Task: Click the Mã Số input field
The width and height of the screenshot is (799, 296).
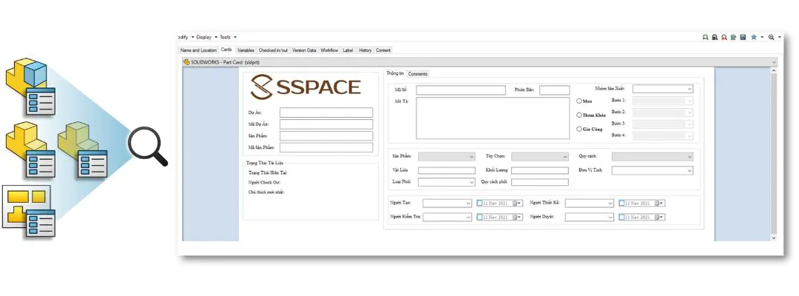Action: click(x=461, y=90)
